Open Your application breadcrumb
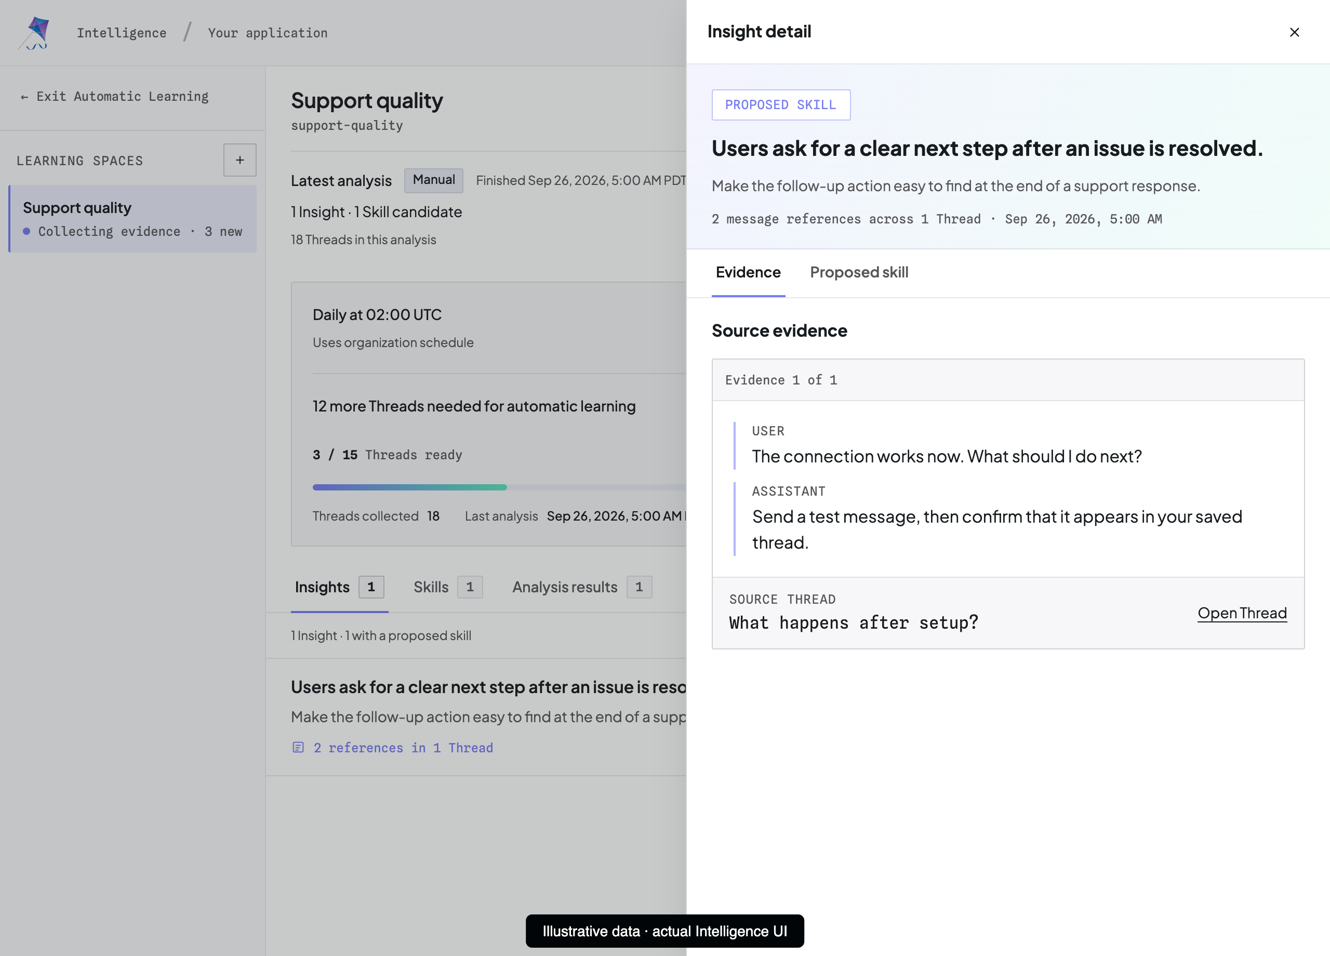Viewport: 1330px width, 956px height. click(268, 33)
